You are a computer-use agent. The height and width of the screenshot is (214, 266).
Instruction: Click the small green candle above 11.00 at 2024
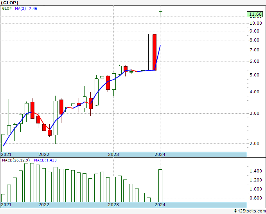[x=160, y=13]
